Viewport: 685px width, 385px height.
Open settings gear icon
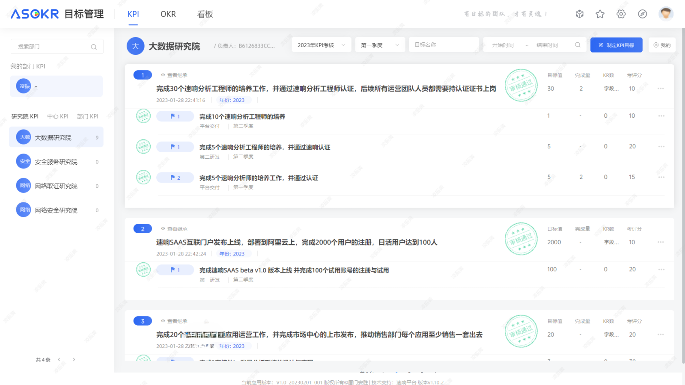tap(621, 14)
